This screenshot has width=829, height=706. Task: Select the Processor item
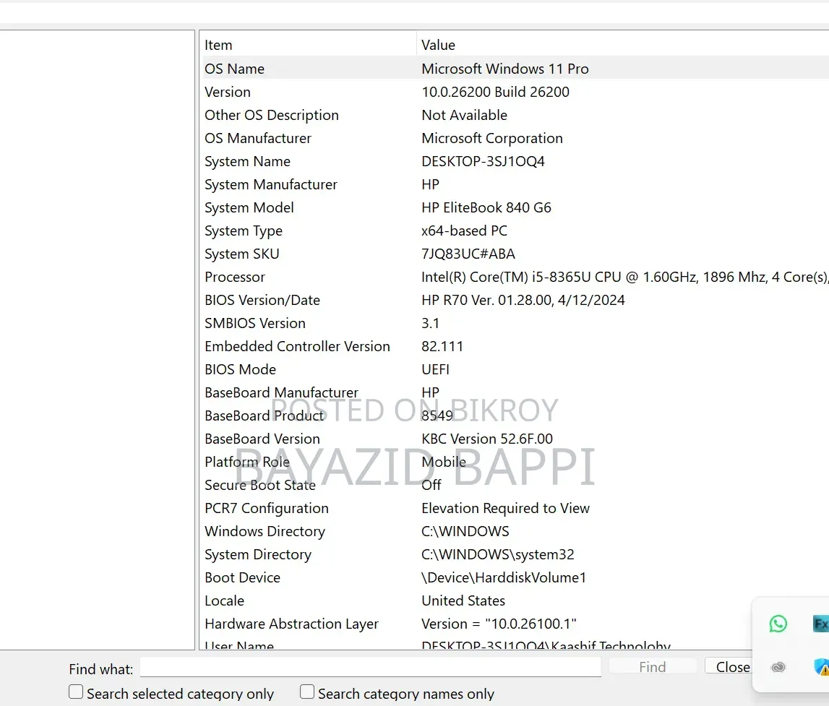click(235, 277)
